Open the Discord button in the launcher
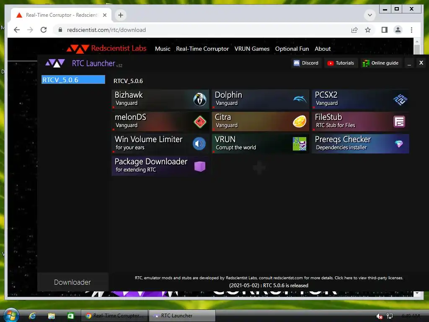This screenshot has width=429, height=322. pyautogui.click(x=306, y=63)
